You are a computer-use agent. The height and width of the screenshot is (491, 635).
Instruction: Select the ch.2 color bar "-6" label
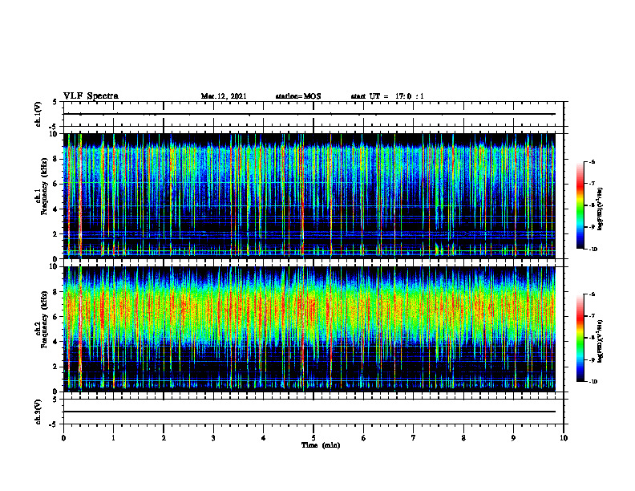592,294
